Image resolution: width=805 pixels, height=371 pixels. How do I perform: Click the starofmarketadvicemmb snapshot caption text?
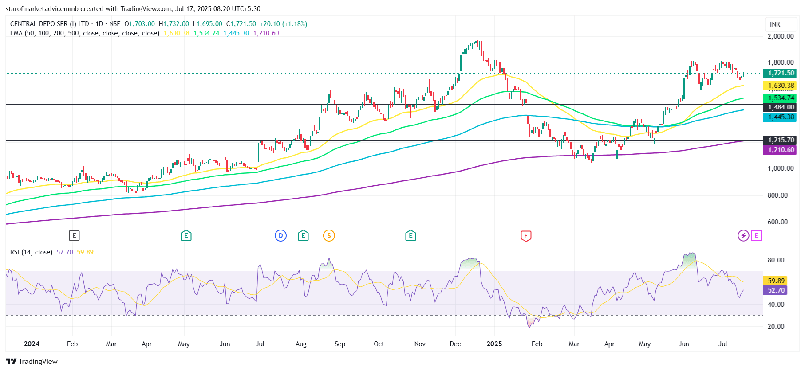pyautogui.click(x=133, y=9)
